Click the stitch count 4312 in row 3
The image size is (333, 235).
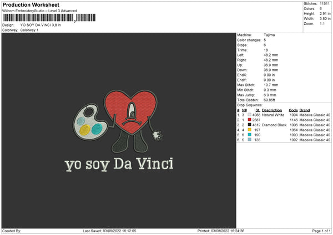pyautogui.click(x=256, y=125)
